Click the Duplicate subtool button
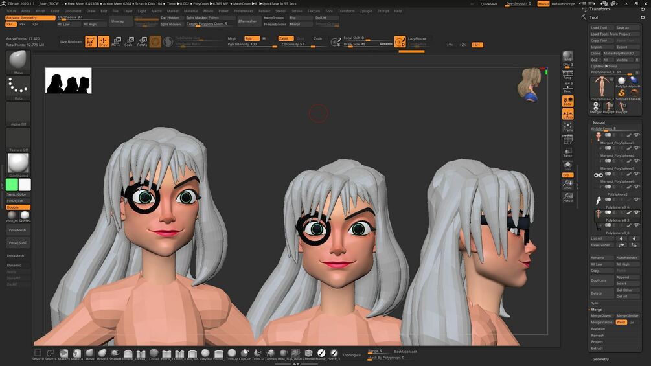 point(602,280)
